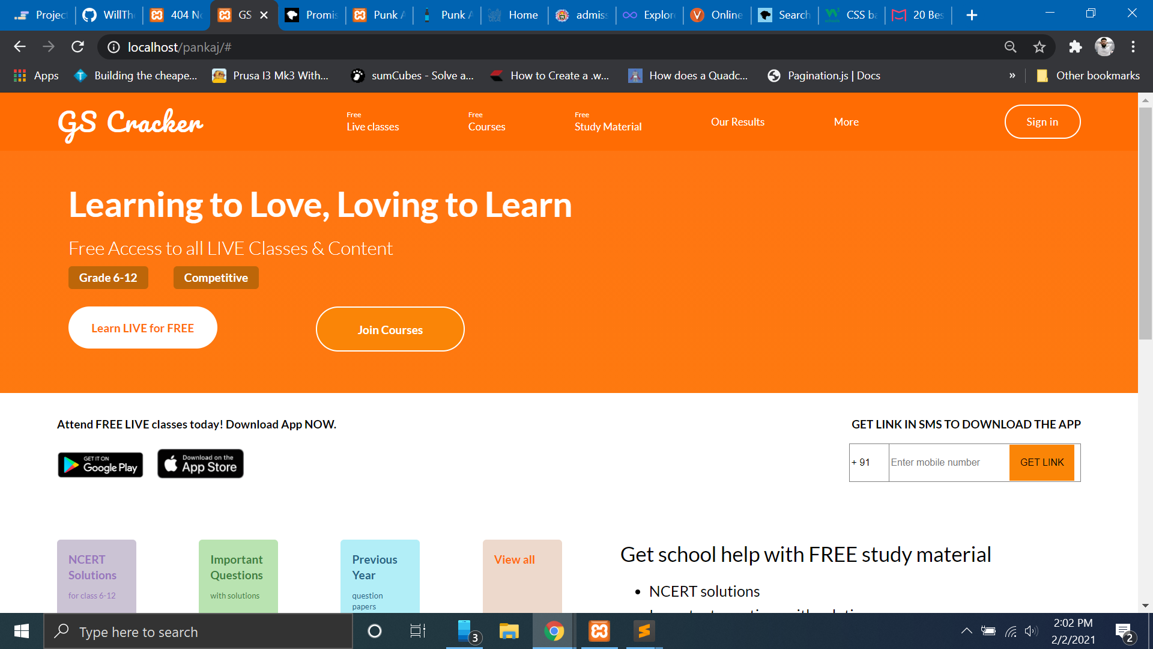Open the Chrome extensions puzzle icon

pyautogui.click(x=1075, y=47)
